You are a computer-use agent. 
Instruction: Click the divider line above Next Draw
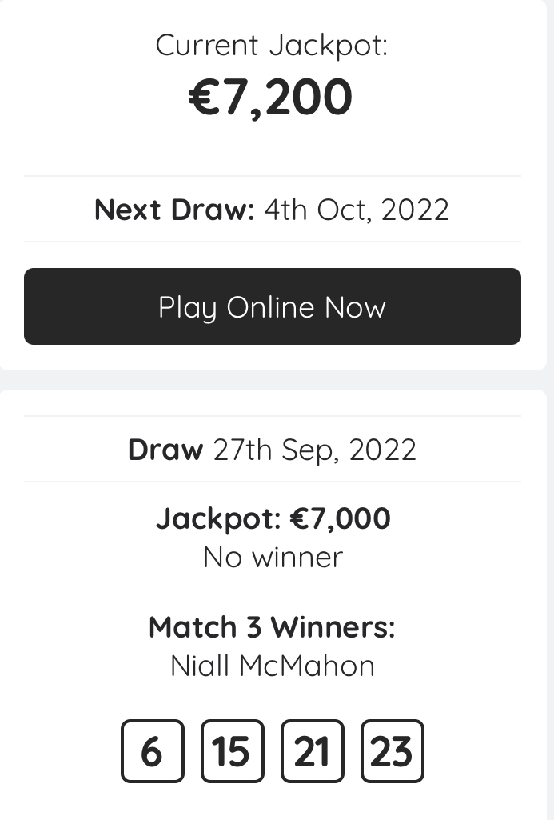click(272, 176)
